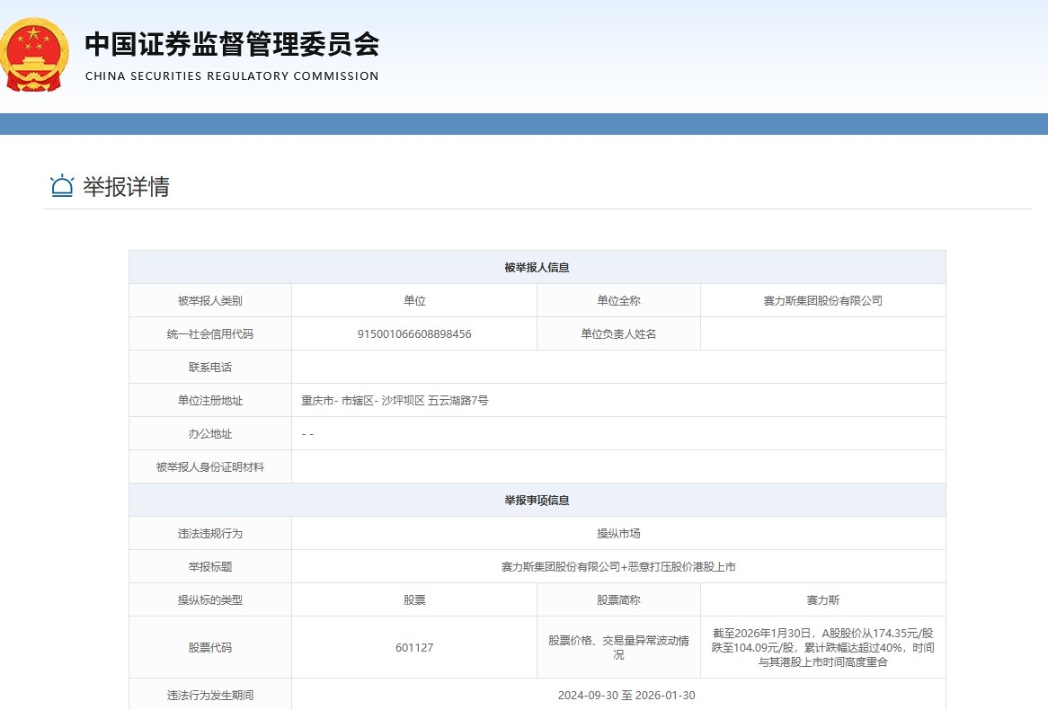Select the company name 赛力斯集团股份有限公司 in the 单位全称 row
The width and height of the screenshot is (1048, 710).
[x=822, y=301]
